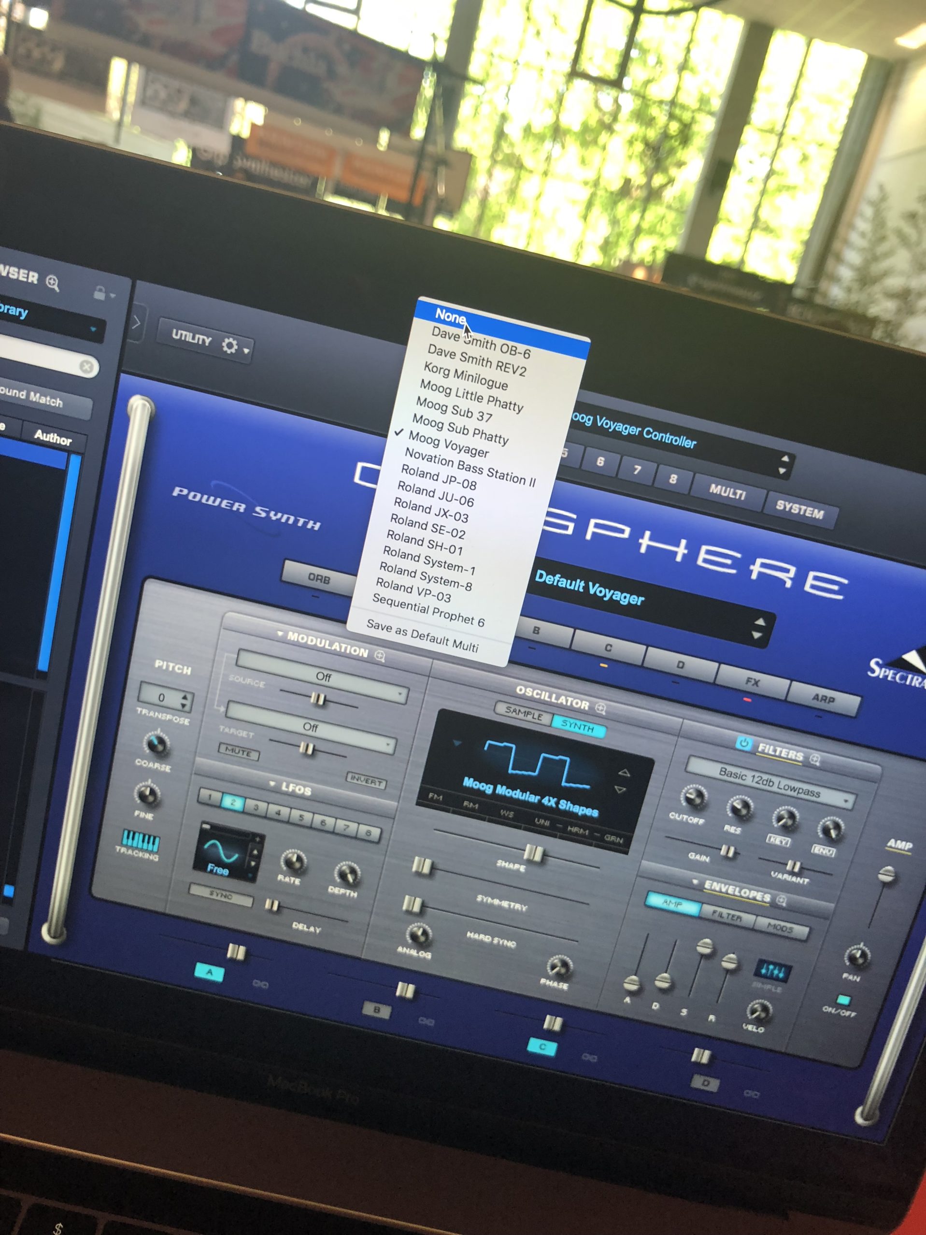This screenshot has width=926, height=1235.
Task: Select part 7 tab
Action: [637, 470]
